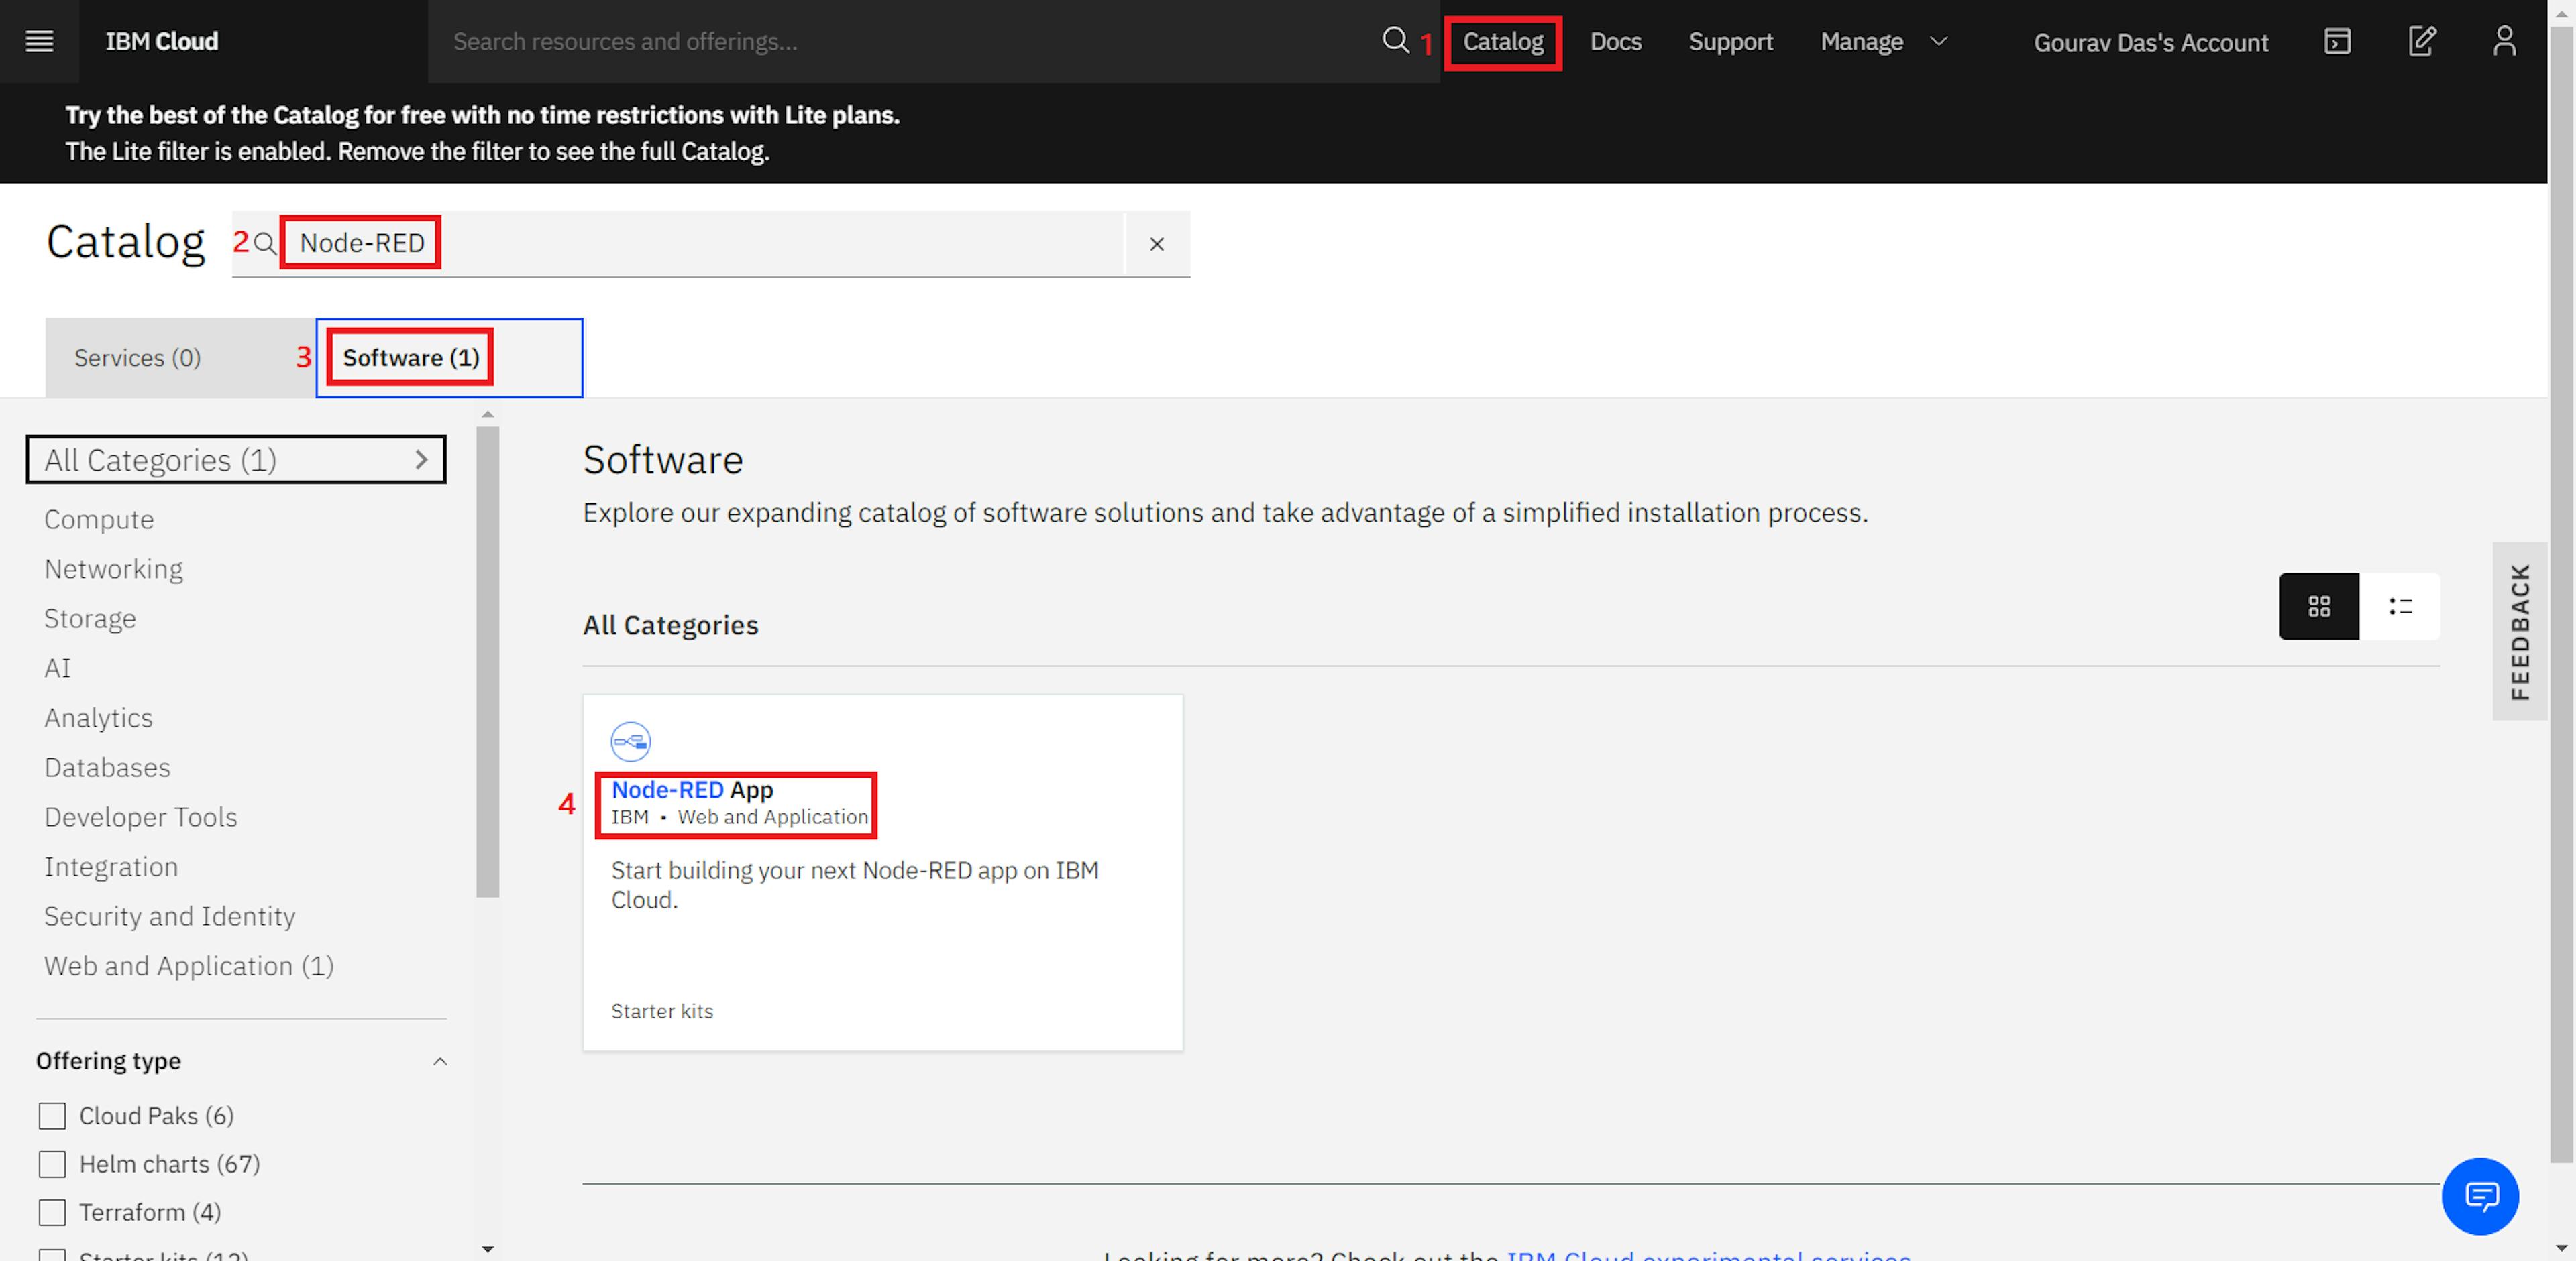Open the user profile avatar icon

tap(2504, 41)
